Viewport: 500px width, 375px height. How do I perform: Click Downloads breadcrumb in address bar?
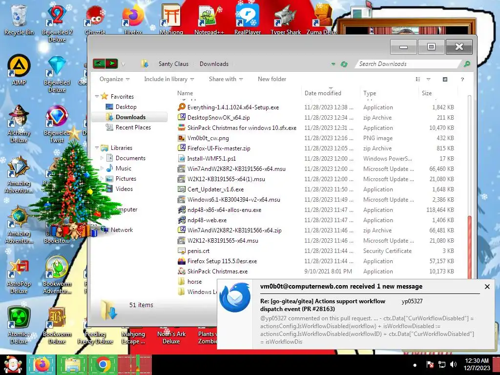tap(214, 64)
